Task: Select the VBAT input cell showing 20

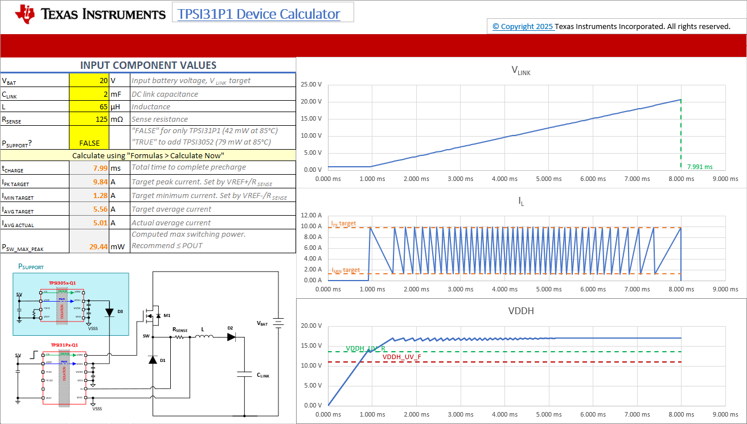Action: [x=89, y=80]
